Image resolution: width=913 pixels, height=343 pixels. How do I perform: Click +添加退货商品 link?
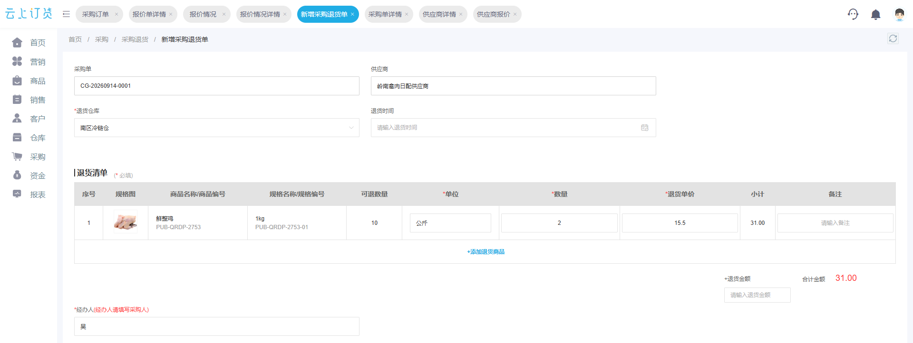(486, 252)
